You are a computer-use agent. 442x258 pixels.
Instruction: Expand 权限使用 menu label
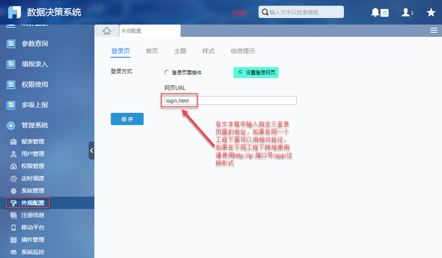click(35, 84)
